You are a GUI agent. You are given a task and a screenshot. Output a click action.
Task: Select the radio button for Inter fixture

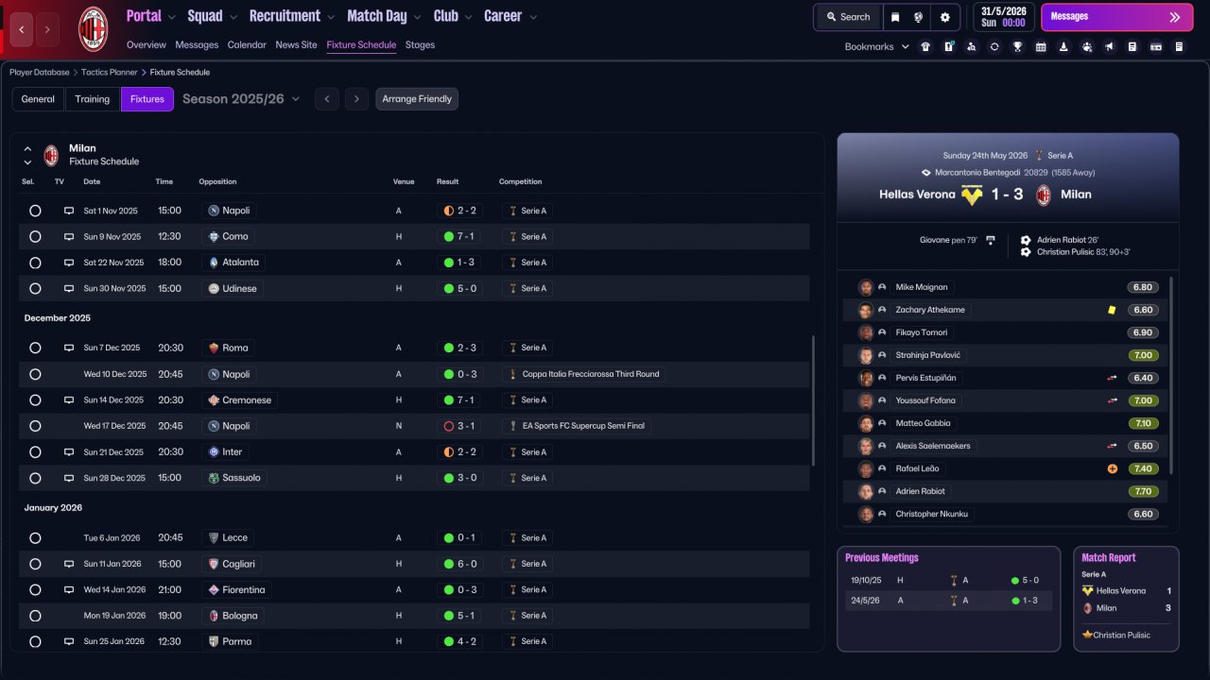point(35,452)
